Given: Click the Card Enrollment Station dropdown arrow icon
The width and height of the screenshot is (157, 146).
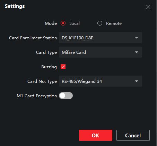Looking at the screenshot, I should (137, 38).
